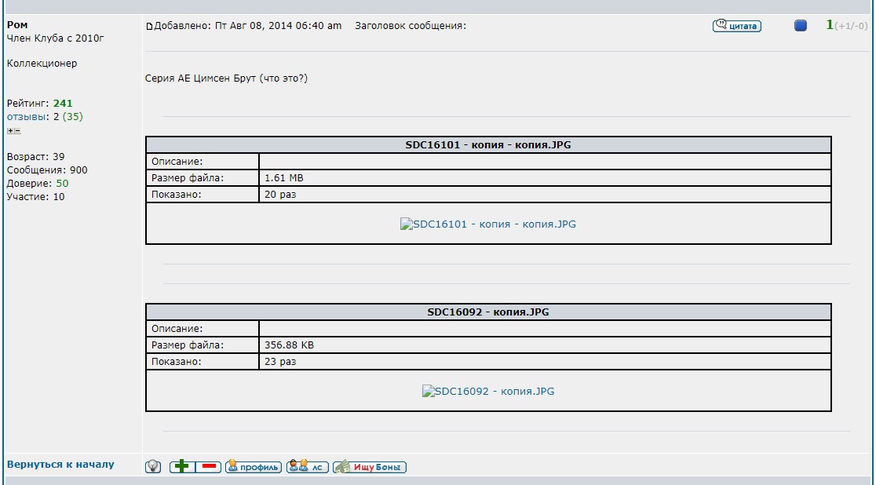Click the blue square icon beside цитата
This screenshot has width=876, height=485.
click(800, 26)
